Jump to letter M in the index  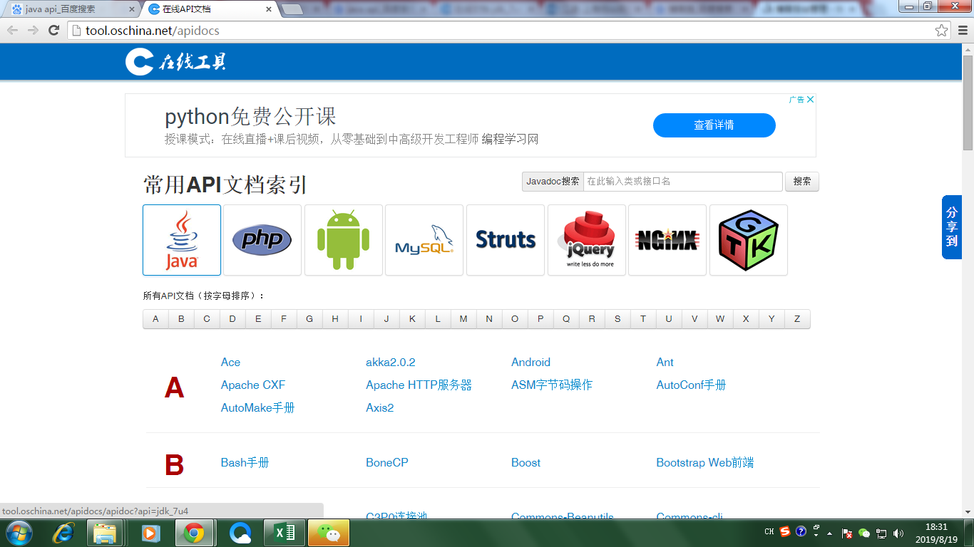[463, 318]
